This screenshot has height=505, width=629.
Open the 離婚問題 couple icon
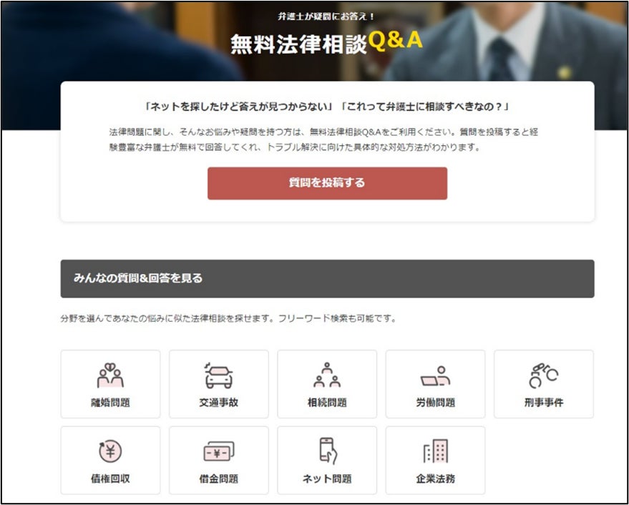pos(110,376)
